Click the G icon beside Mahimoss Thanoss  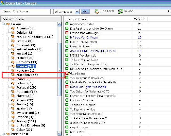pyautogui.click(x=67, y=100)
